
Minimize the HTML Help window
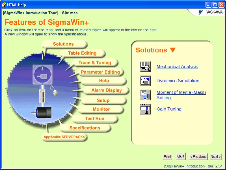pos(208,5)
